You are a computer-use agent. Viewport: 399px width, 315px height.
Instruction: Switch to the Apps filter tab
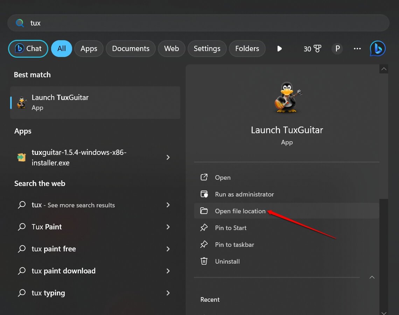tap(89, 49)
